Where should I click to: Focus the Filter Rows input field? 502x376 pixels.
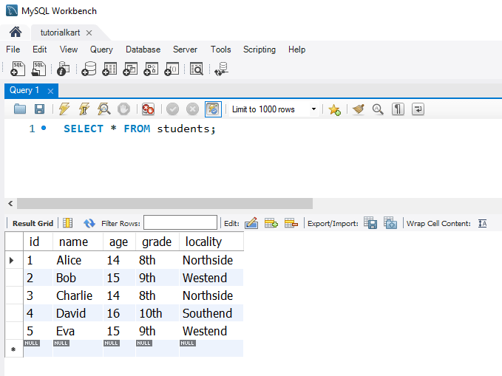tap(180, 222)
